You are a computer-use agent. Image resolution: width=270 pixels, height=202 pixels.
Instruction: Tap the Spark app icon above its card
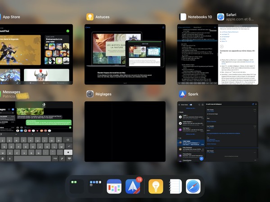tap(183, 94)
